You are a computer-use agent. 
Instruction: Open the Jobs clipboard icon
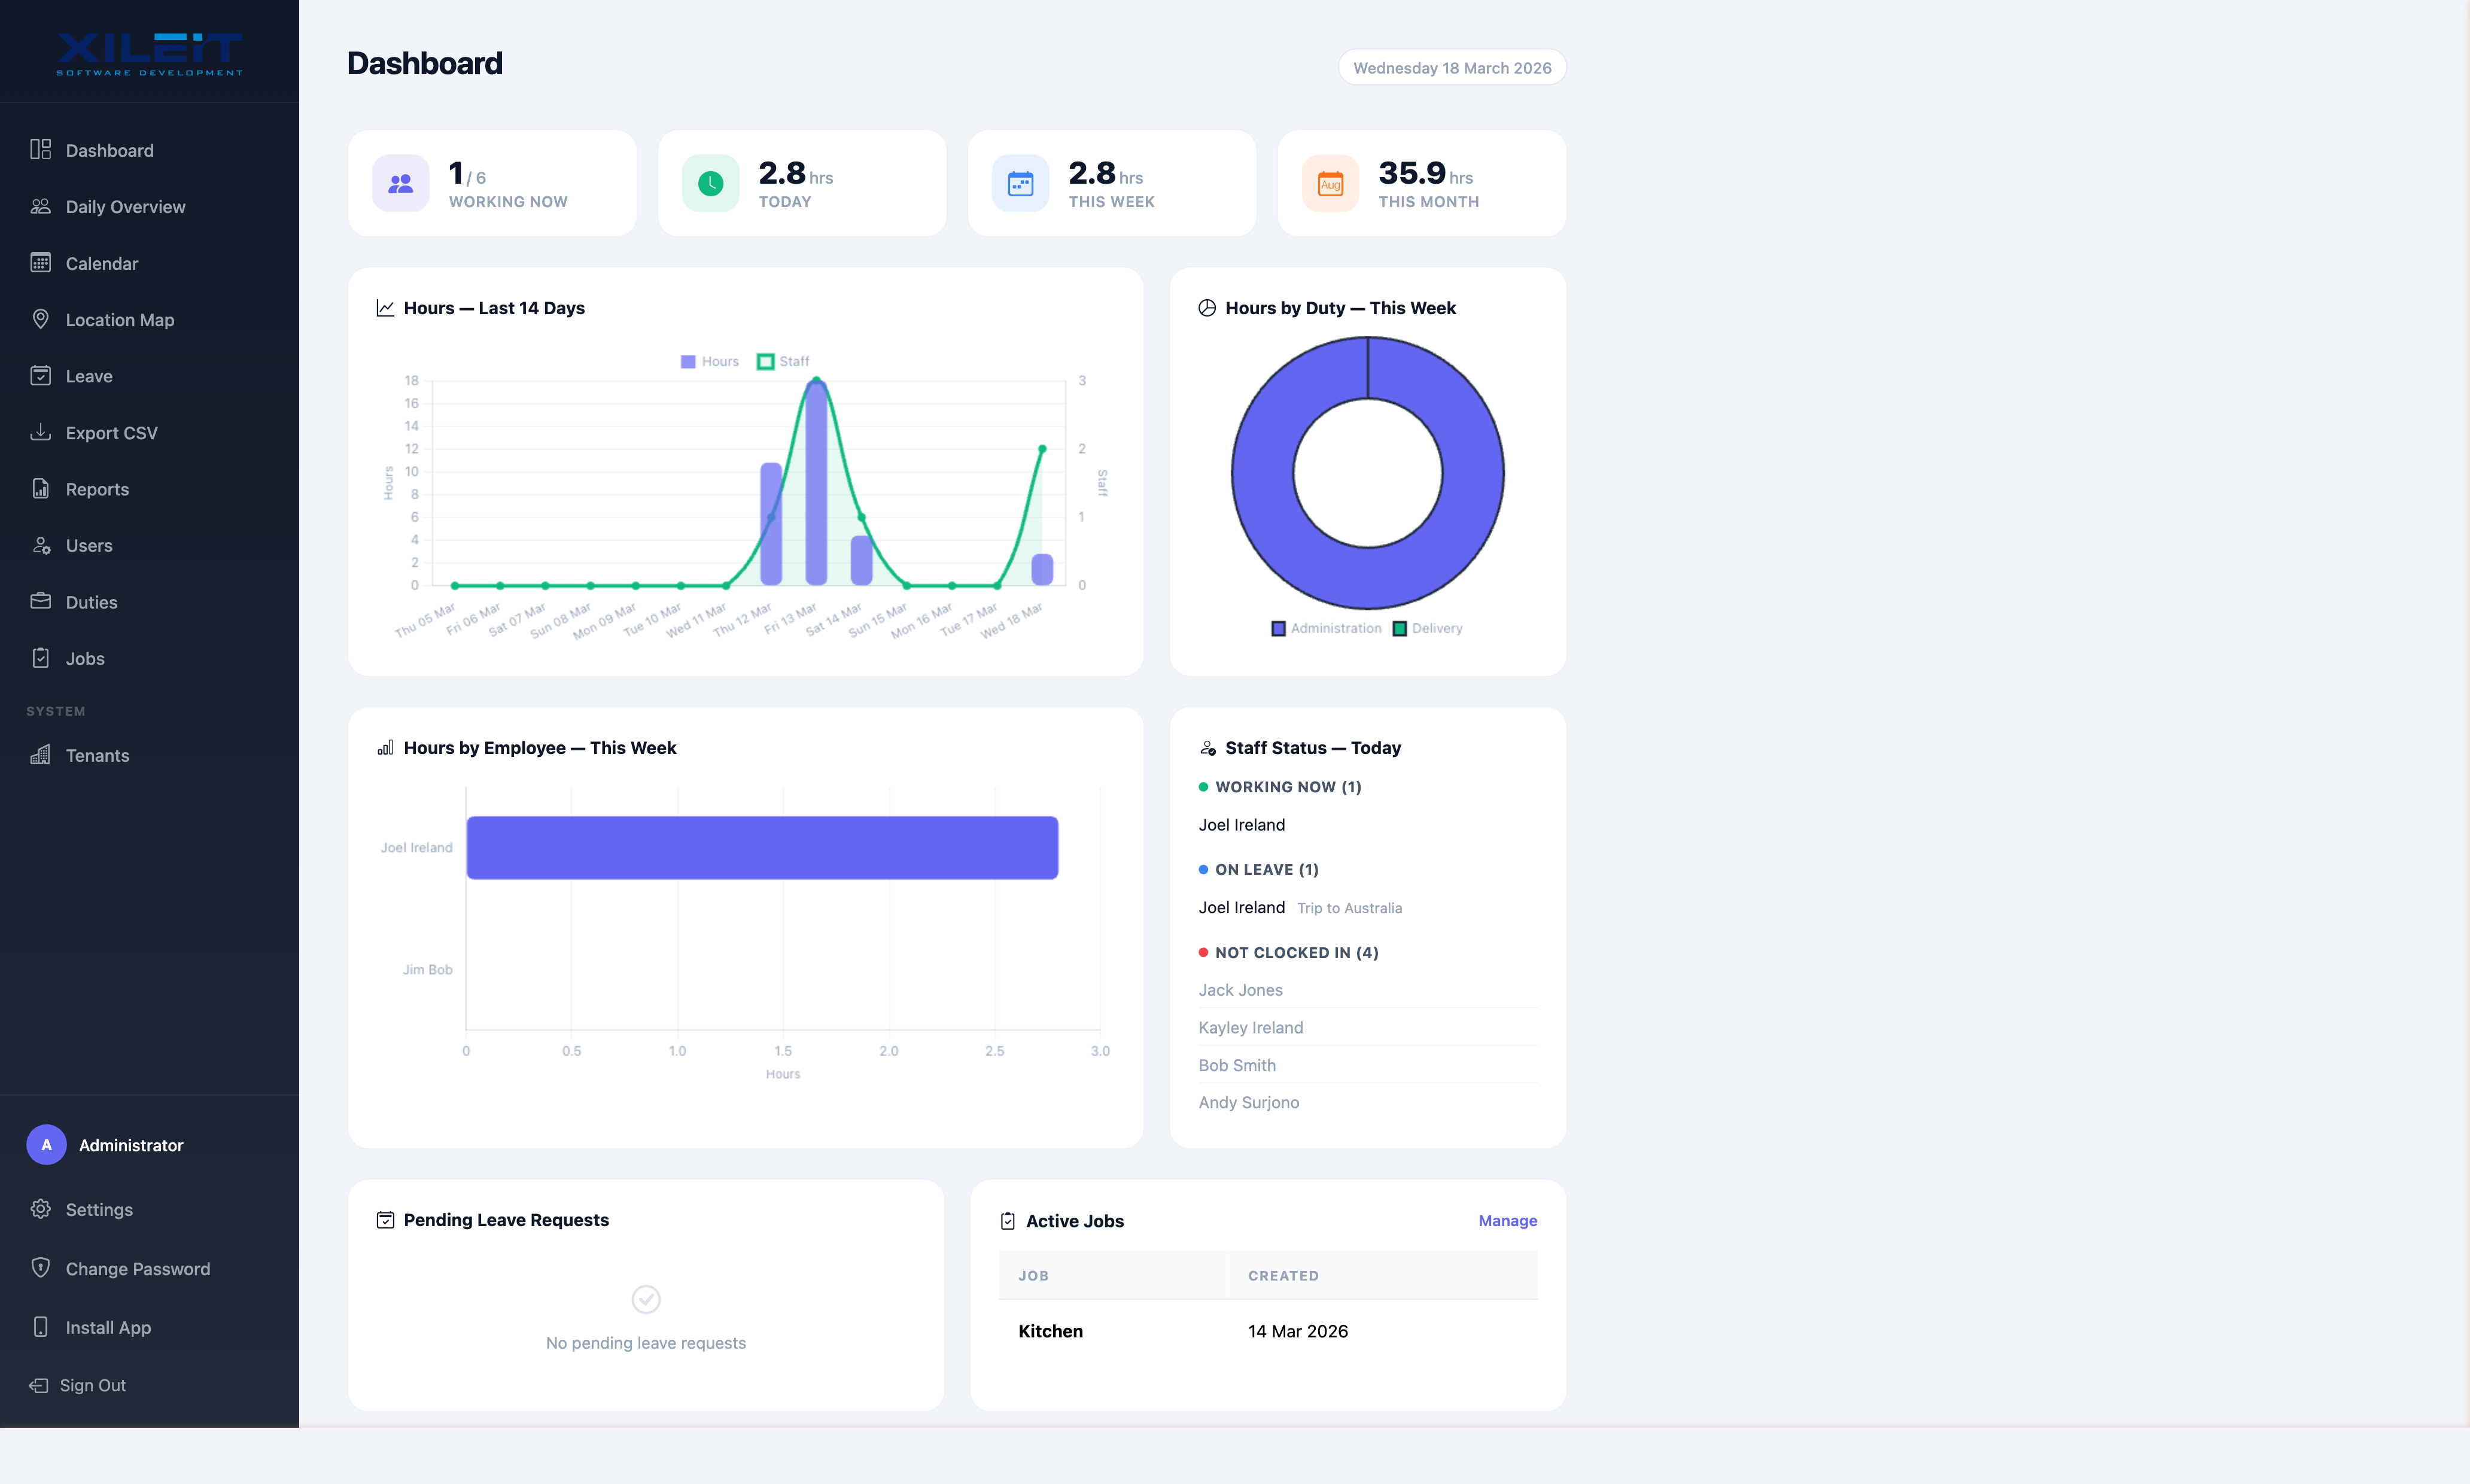pyautogui.click(x=40, y=657)
